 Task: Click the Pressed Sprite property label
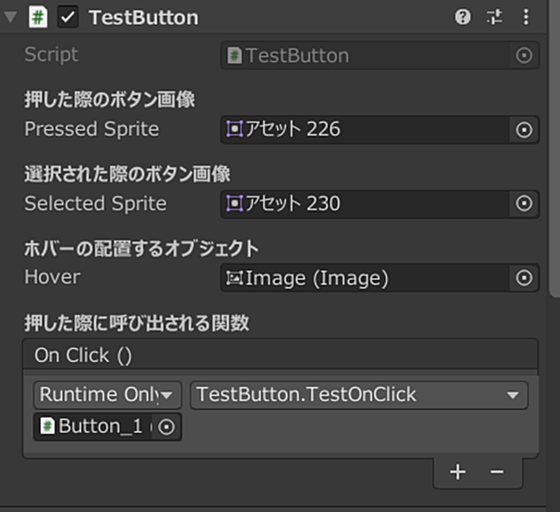coord(92,129)
